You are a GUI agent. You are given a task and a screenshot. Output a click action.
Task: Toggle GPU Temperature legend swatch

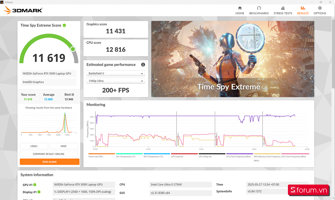[x=157, y=154]
